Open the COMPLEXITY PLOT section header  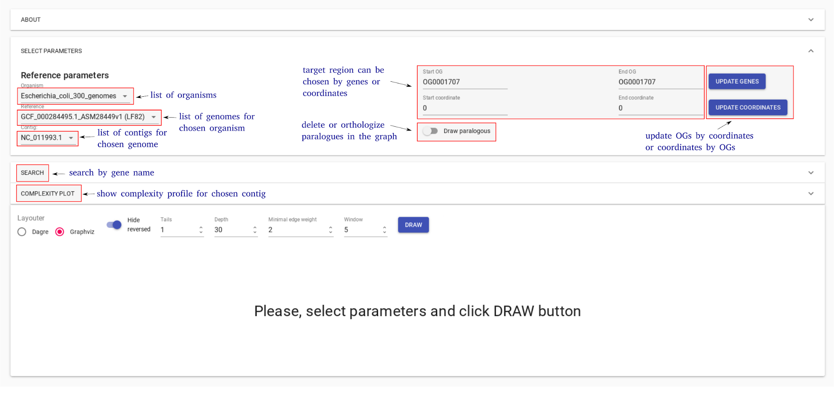click(48, 193)
